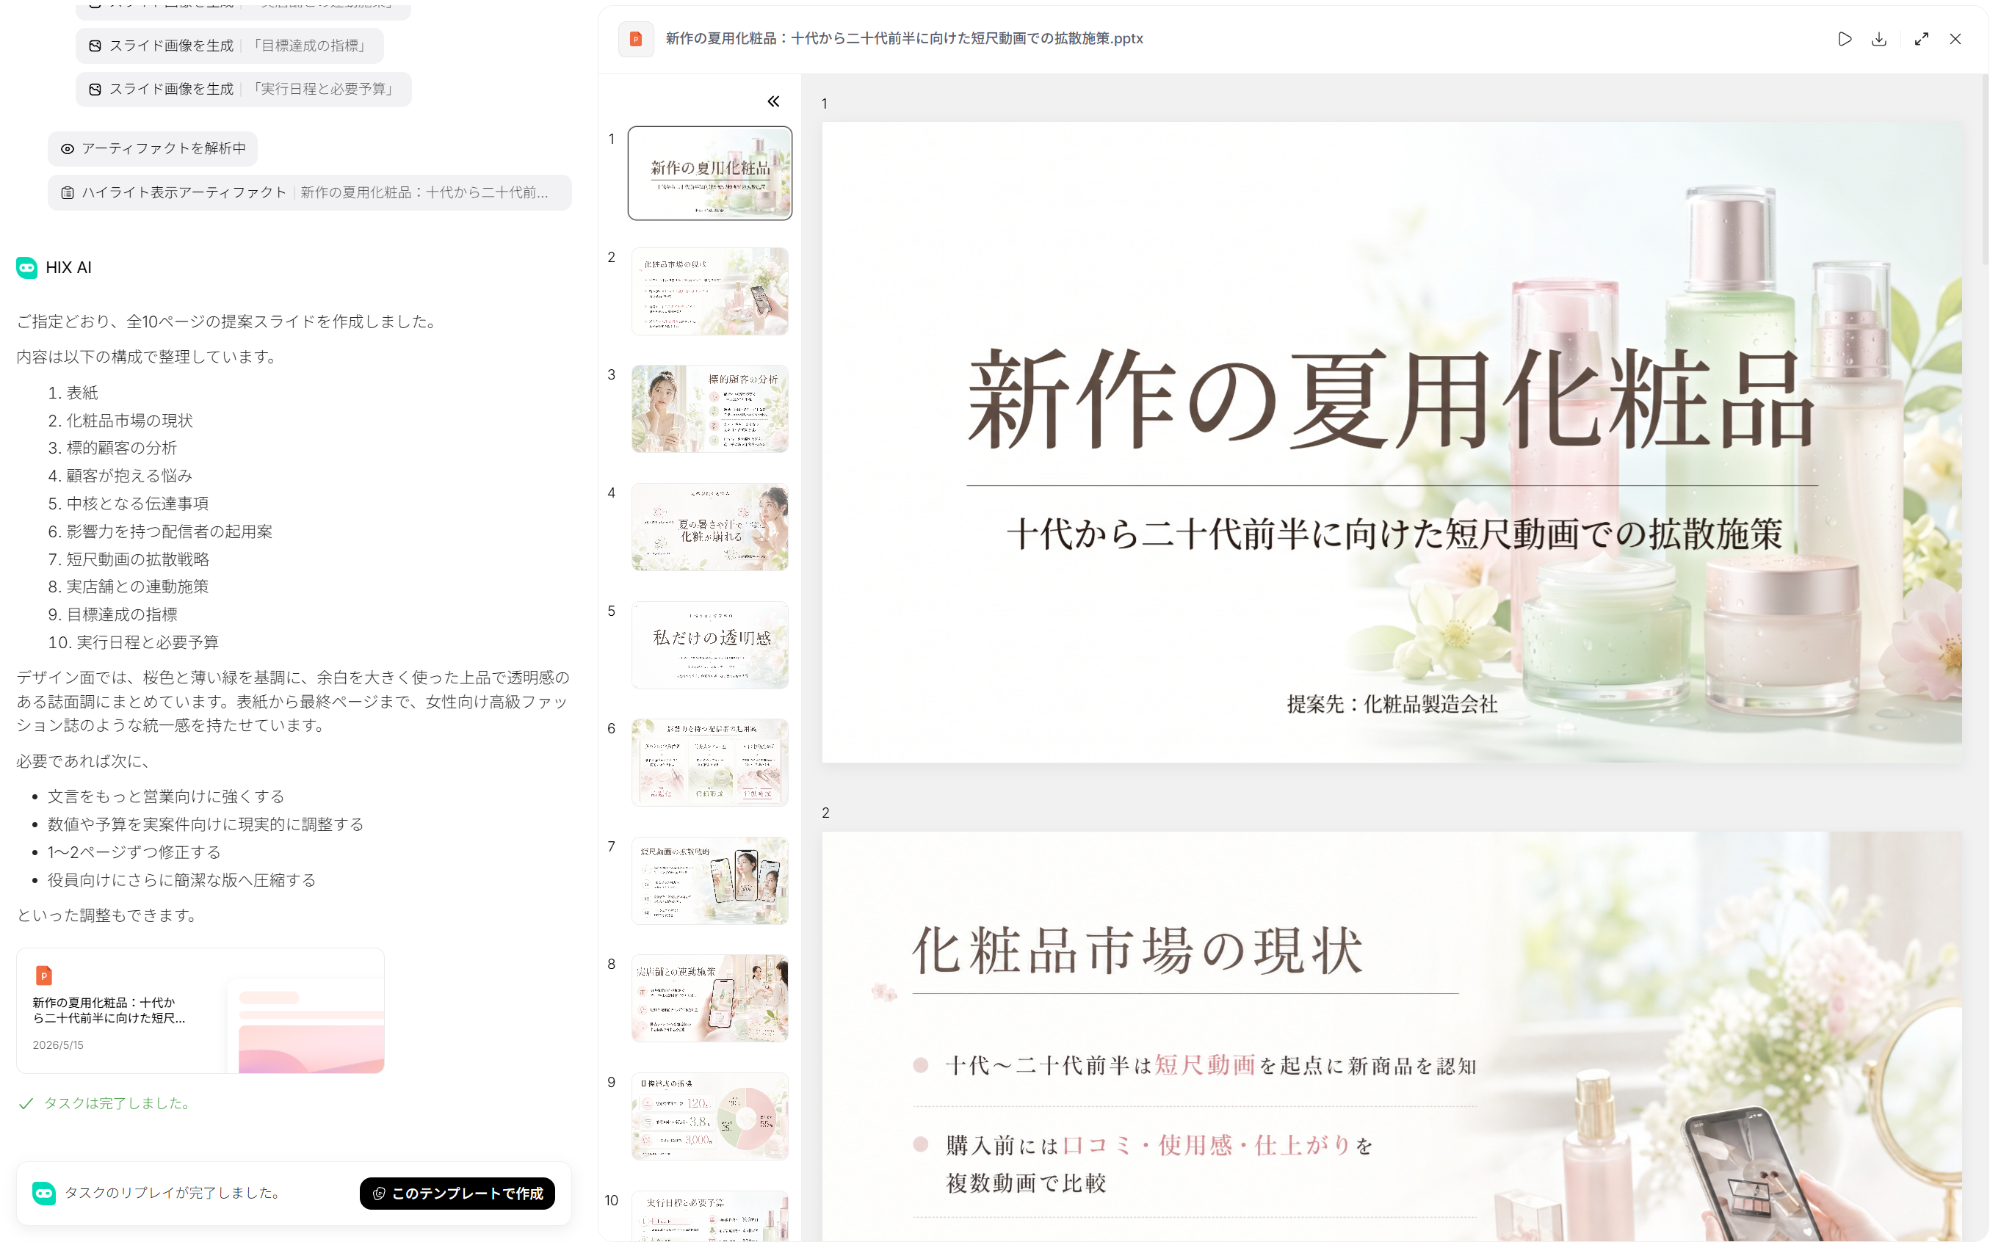This screenshot has width=2001, height=1253.
Task: Click the green checkmark by タスクは完了しました
Action: pos(26,1103)
